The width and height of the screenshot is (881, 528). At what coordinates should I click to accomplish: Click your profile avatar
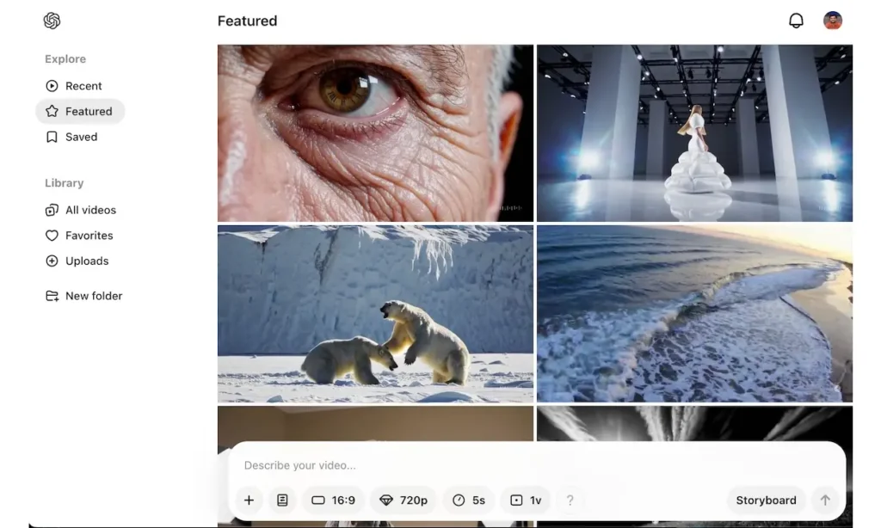832,20
